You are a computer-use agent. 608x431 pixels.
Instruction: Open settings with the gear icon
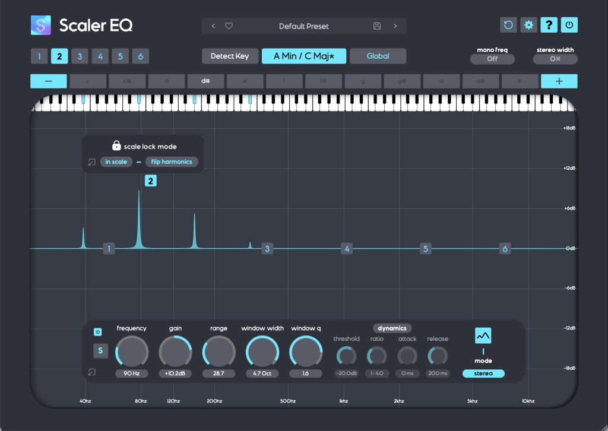(528, 25)
